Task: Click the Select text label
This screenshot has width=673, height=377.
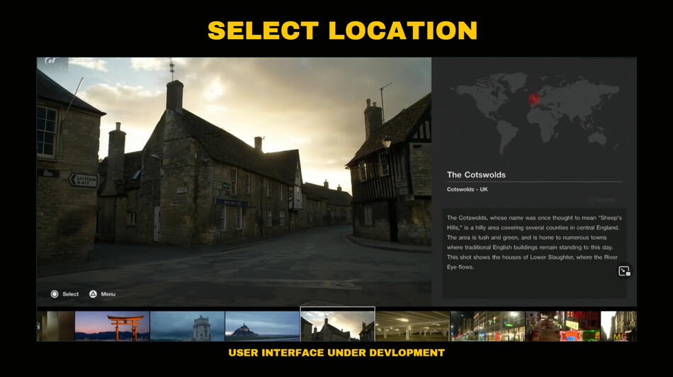Action: (x=70, y=294)
